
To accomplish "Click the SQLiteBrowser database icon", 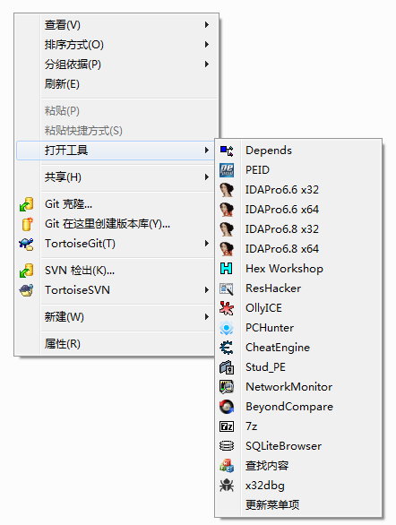I will point(227,446).
